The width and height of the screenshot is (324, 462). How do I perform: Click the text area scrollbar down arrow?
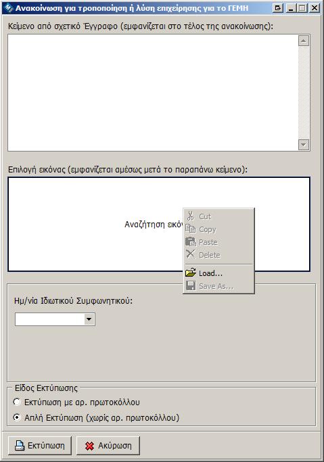[x=304, y=145]
